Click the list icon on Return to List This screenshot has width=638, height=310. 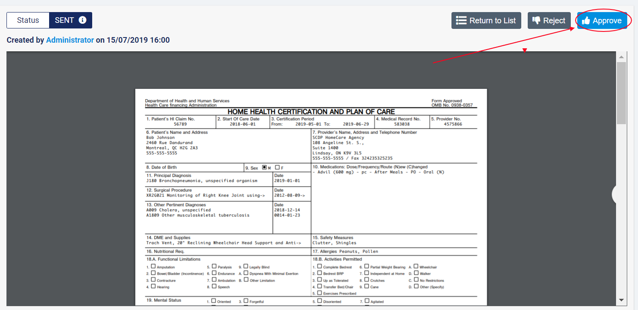(461, 21)
